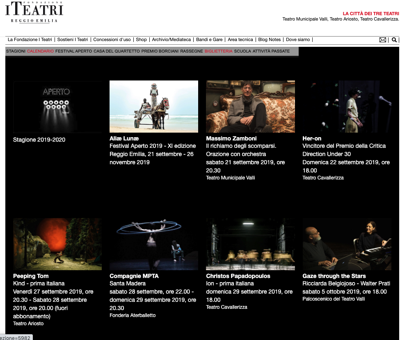Click 'sabato 5 ottobre 2019, ore 18.00' date
The height and width of the screenshot is (340, 400).
(345, 292)
